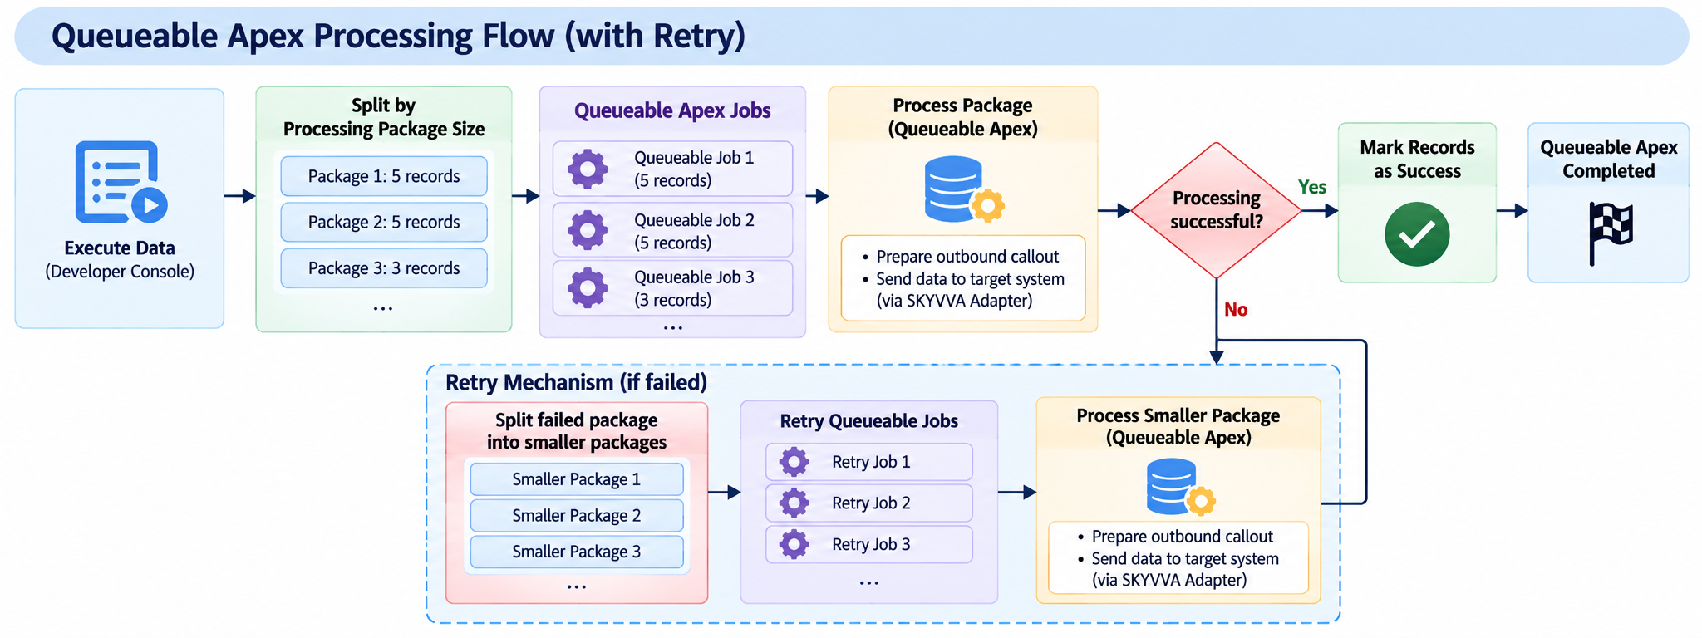Choose the 'Smaller Package 2' box
The height and width of the screenshot is (638, 1702).
[577, 516]
